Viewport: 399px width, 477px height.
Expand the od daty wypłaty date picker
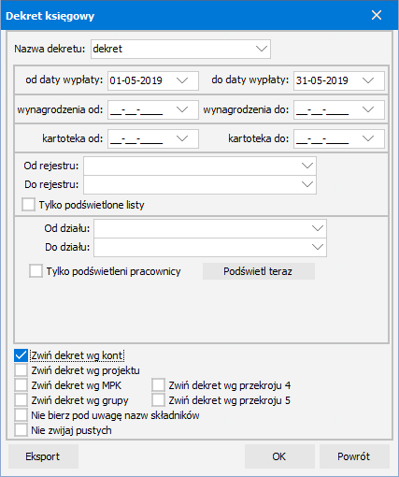coord(182,80)
